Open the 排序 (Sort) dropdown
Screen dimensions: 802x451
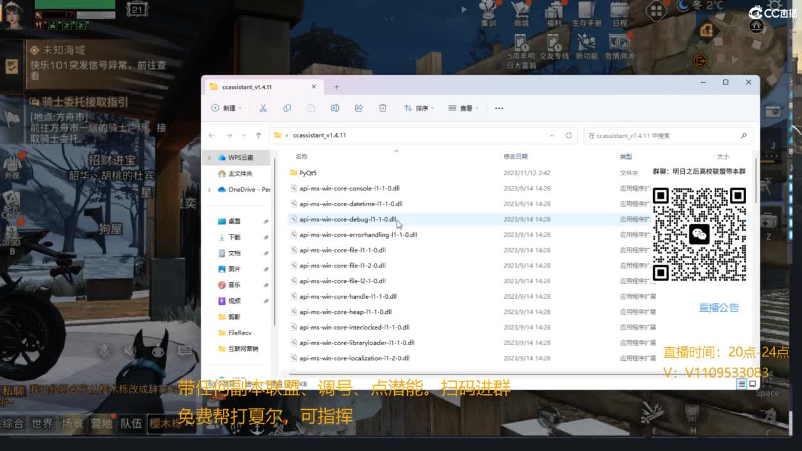(419, 108)
